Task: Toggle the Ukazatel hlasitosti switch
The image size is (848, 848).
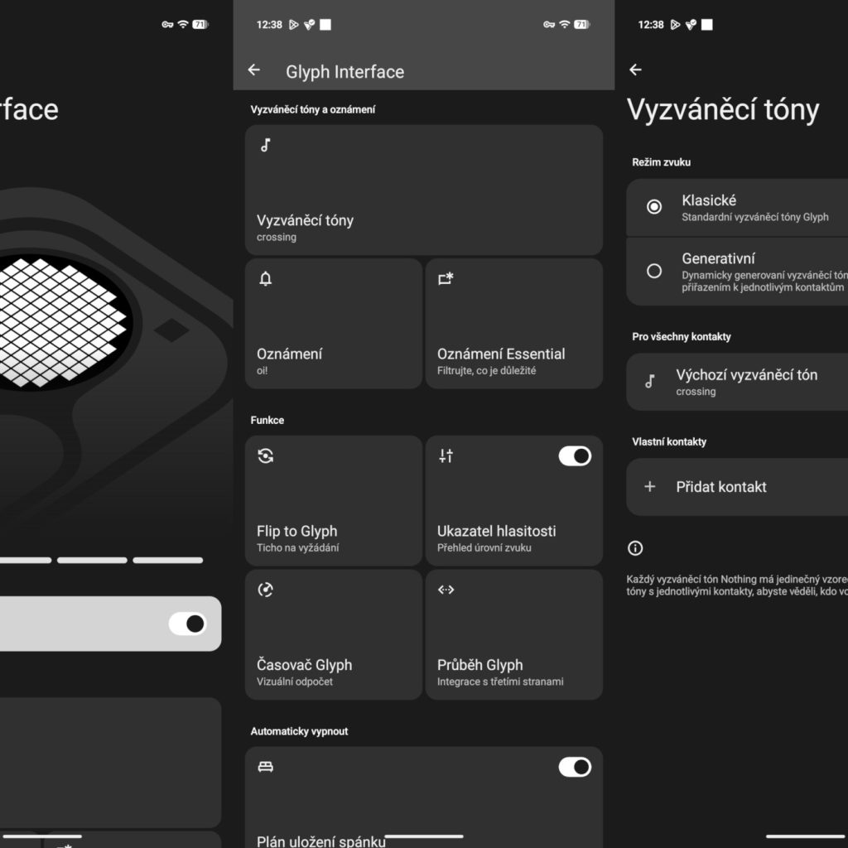Action: [575, 456]
